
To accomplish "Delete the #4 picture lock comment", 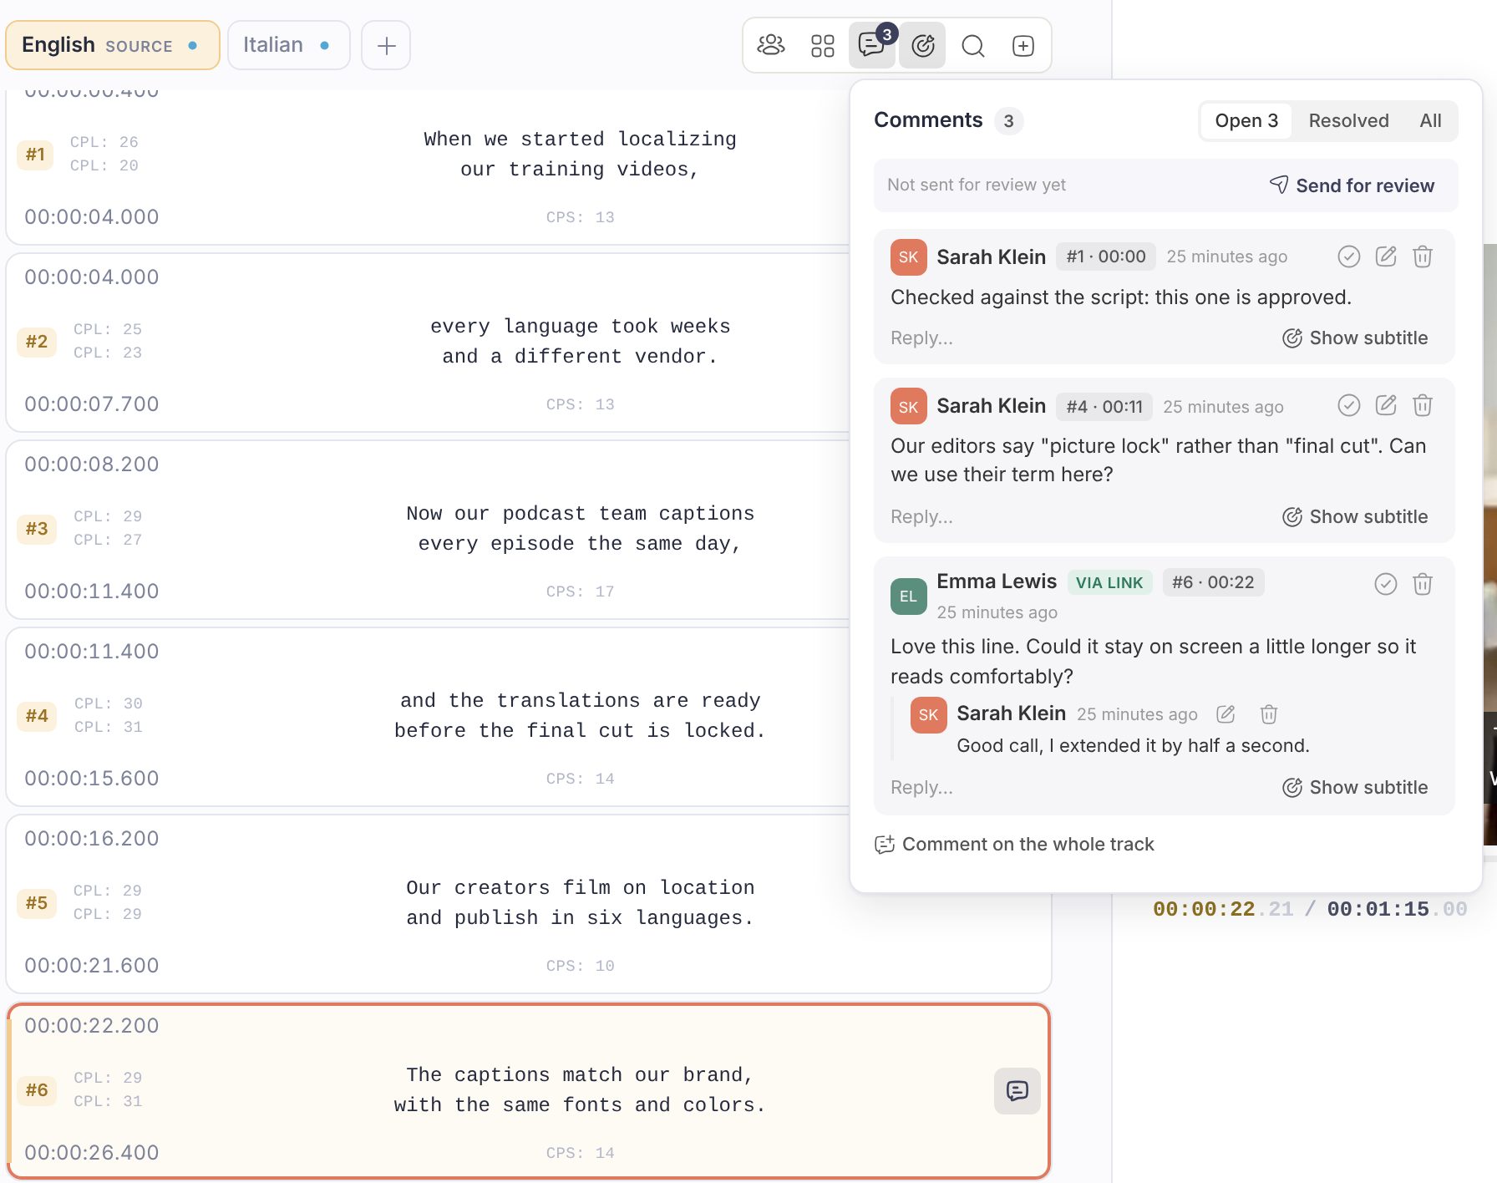I will click(x=1423, y=405).
